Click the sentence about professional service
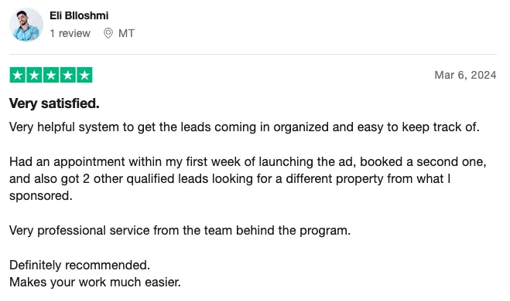Image resolution: width=510 pixels, height=301 pixels. (180, 230)
